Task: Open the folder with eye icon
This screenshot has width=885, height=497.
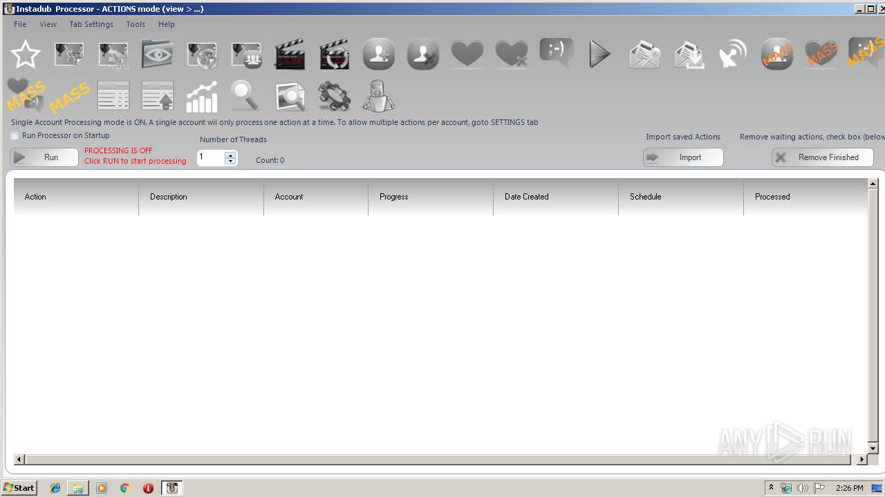Action: [158, 54]
